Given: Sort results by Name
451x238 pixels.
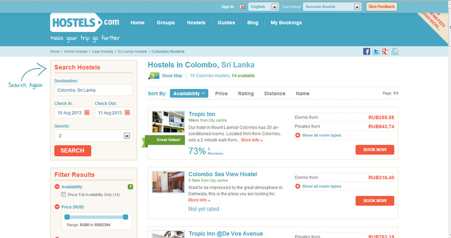Looking at the screenshot, I should click(303, 93).
